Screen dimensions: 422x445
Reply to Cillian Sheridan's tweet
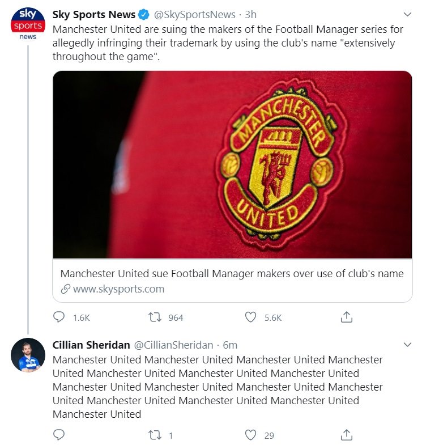tap(59, 434)
